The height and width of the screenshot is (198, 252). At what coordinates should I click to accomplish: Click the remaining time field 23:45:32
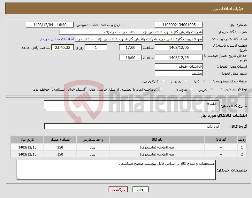coord(63,47)
